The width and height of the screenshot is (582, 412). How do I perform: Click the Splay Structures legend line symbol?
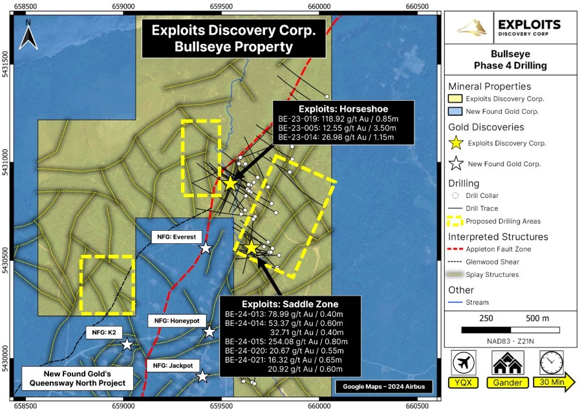tap(455, 275)
